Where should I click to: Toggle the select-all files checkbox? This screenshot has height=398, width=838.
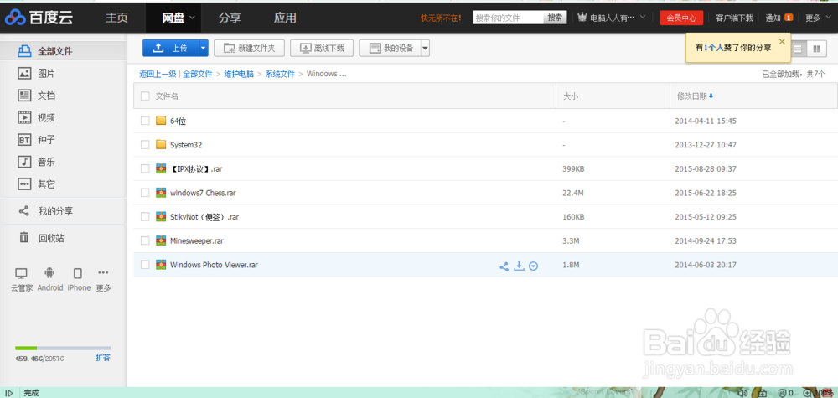[x=145, y=96]
